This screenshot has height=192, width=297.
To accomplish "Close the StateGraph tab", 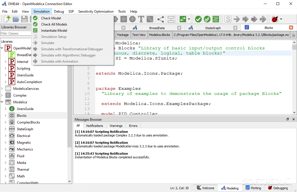I will pos(235,28).
